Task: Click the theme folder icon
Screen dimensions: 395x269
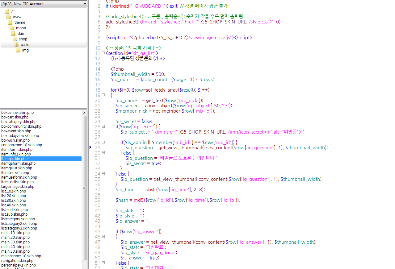Action: pos(10,23)
